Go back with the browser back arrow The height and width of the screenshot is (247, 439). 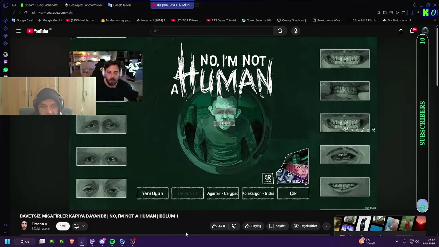click(13, 13)
